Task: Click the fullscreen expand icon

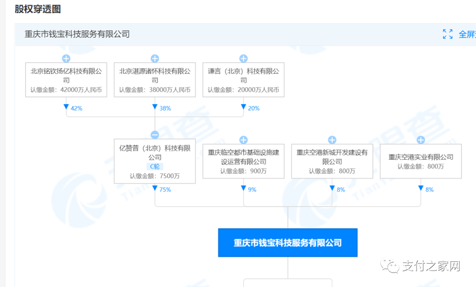Action: (x=448, y=34)
